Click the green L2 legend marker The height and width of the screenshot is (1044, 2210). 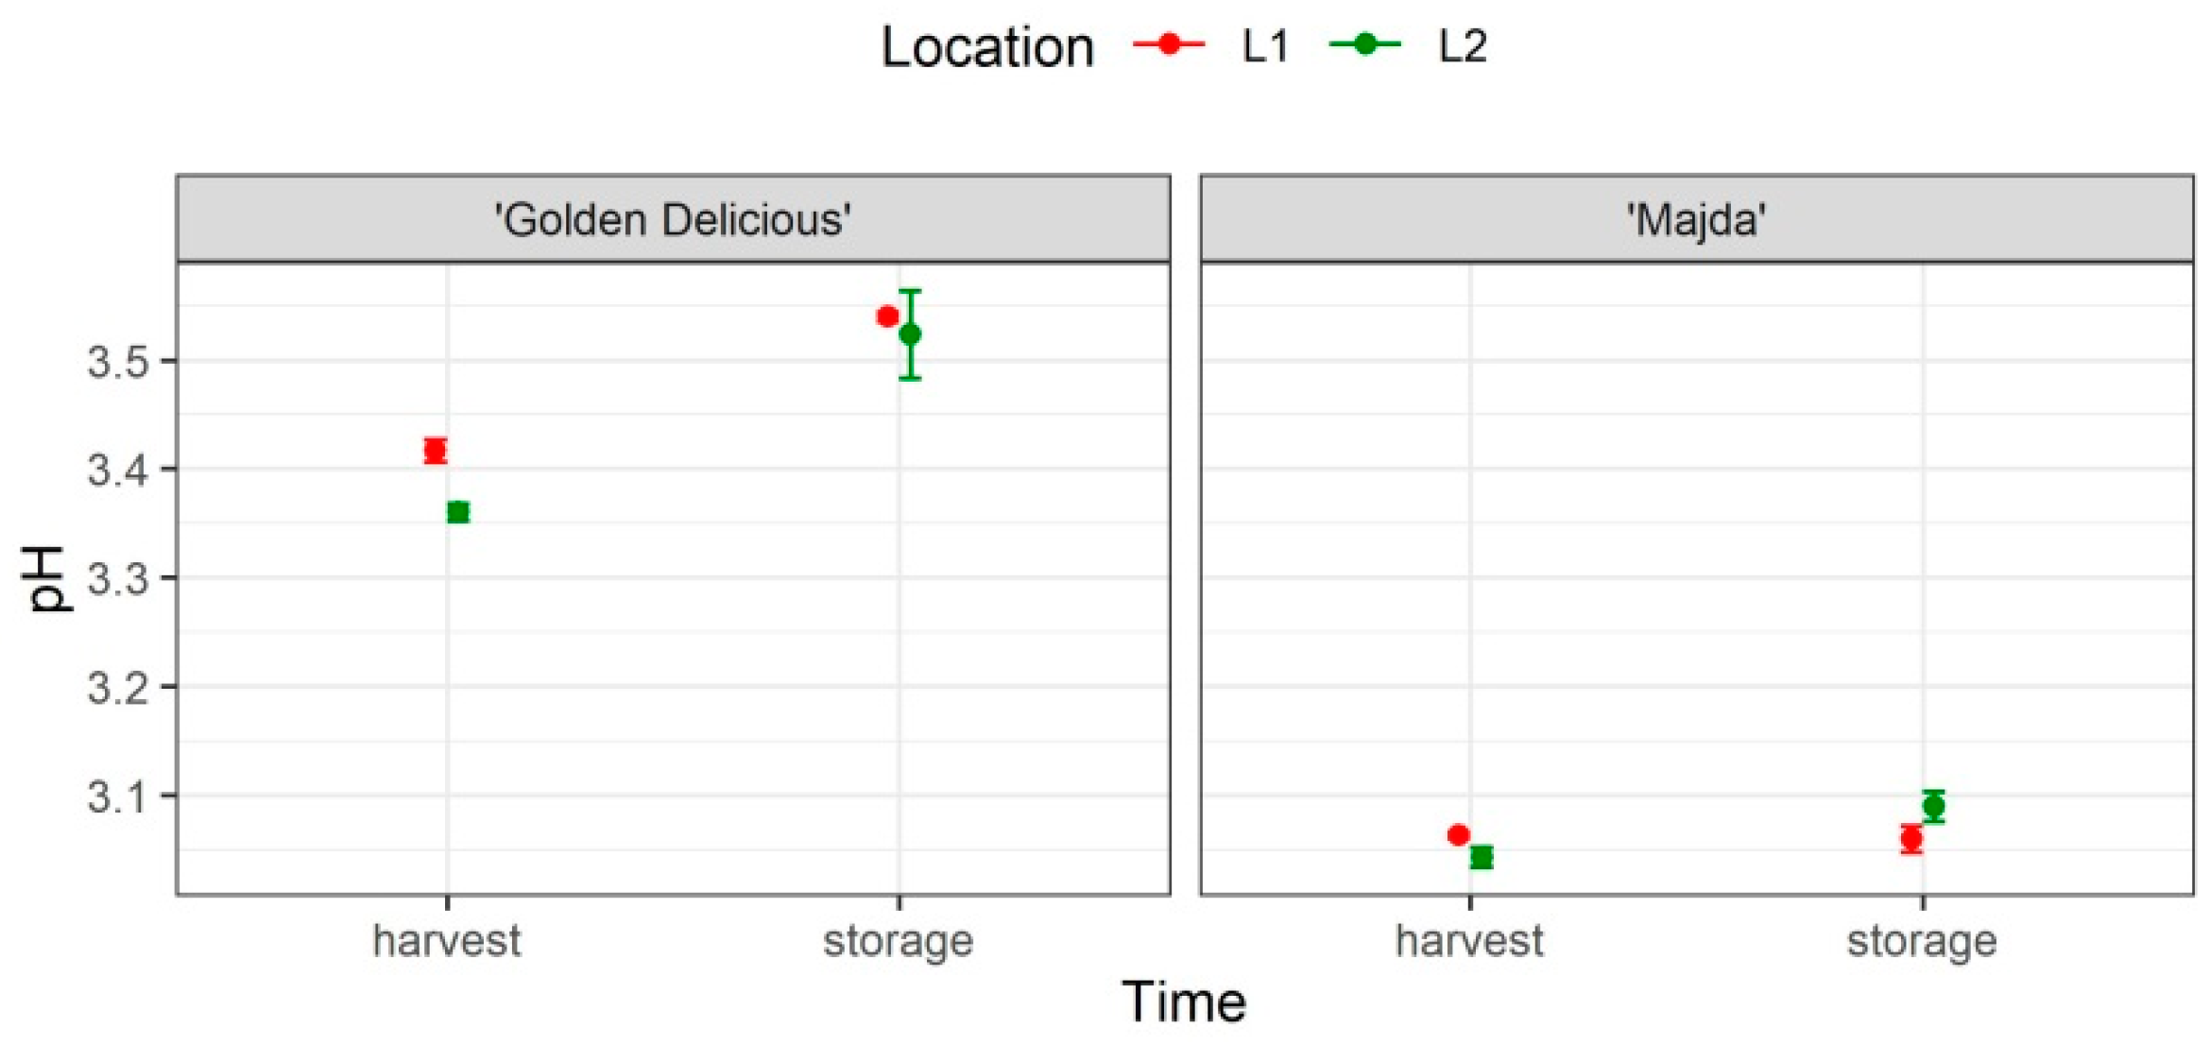coord(1364,44)
